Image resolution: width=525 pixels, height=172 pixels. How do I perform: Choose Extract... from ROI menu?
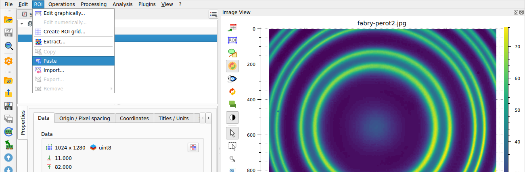tap(73, 42)
